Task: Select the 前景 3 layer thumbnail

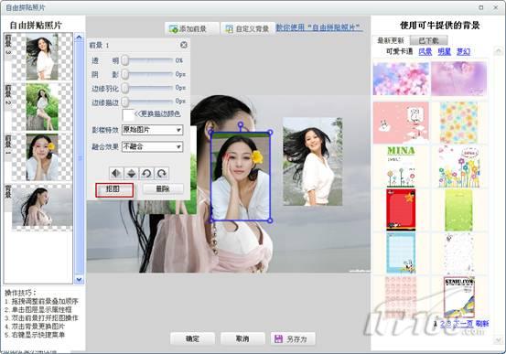Action: click(38, 57)
